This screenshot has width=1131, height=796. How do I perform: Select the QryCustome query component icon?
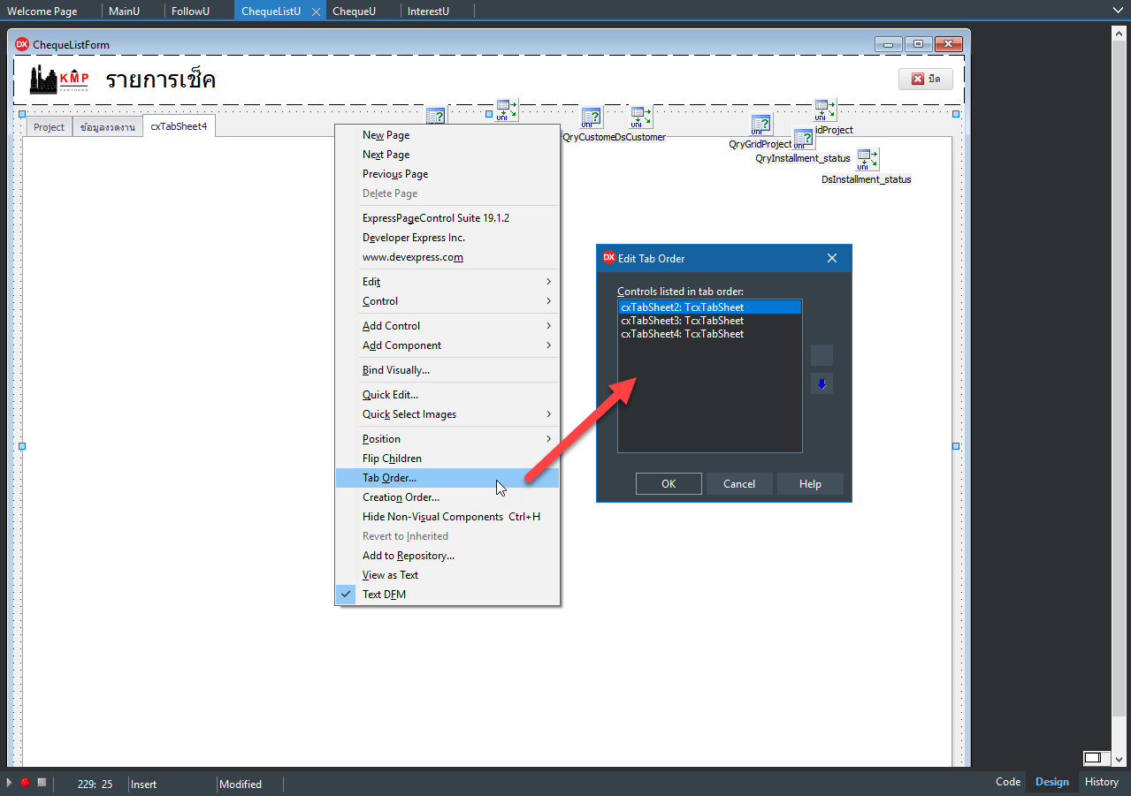click(x=592, y=117)
